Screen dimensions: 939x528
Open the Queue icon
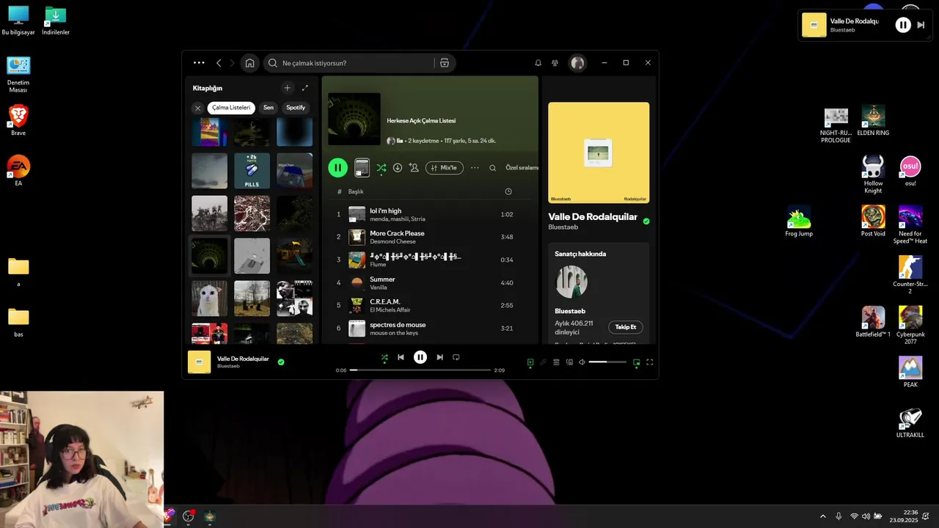[x=556, y=362]
